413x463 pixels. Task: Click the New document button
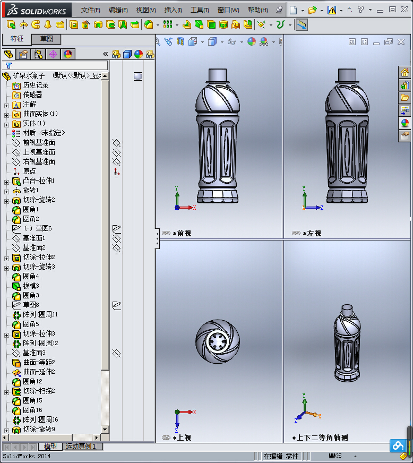[x=293, y=10]
